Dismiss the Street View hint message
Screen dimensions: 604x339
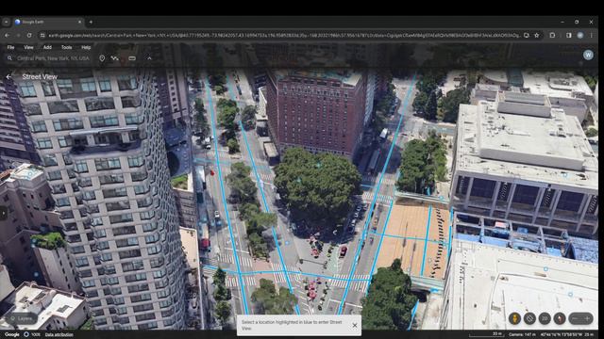[355, 325]
